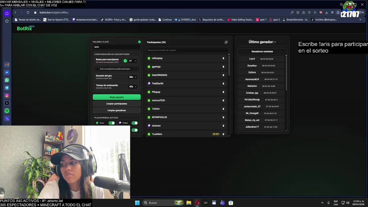
Task: Open the Pautas de diseño bookmark
Action: (28, 20)
